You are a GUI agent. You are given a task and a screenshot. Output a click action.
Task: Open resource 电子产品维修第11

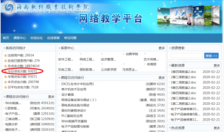pyautogui.click(x=184, y=119)
